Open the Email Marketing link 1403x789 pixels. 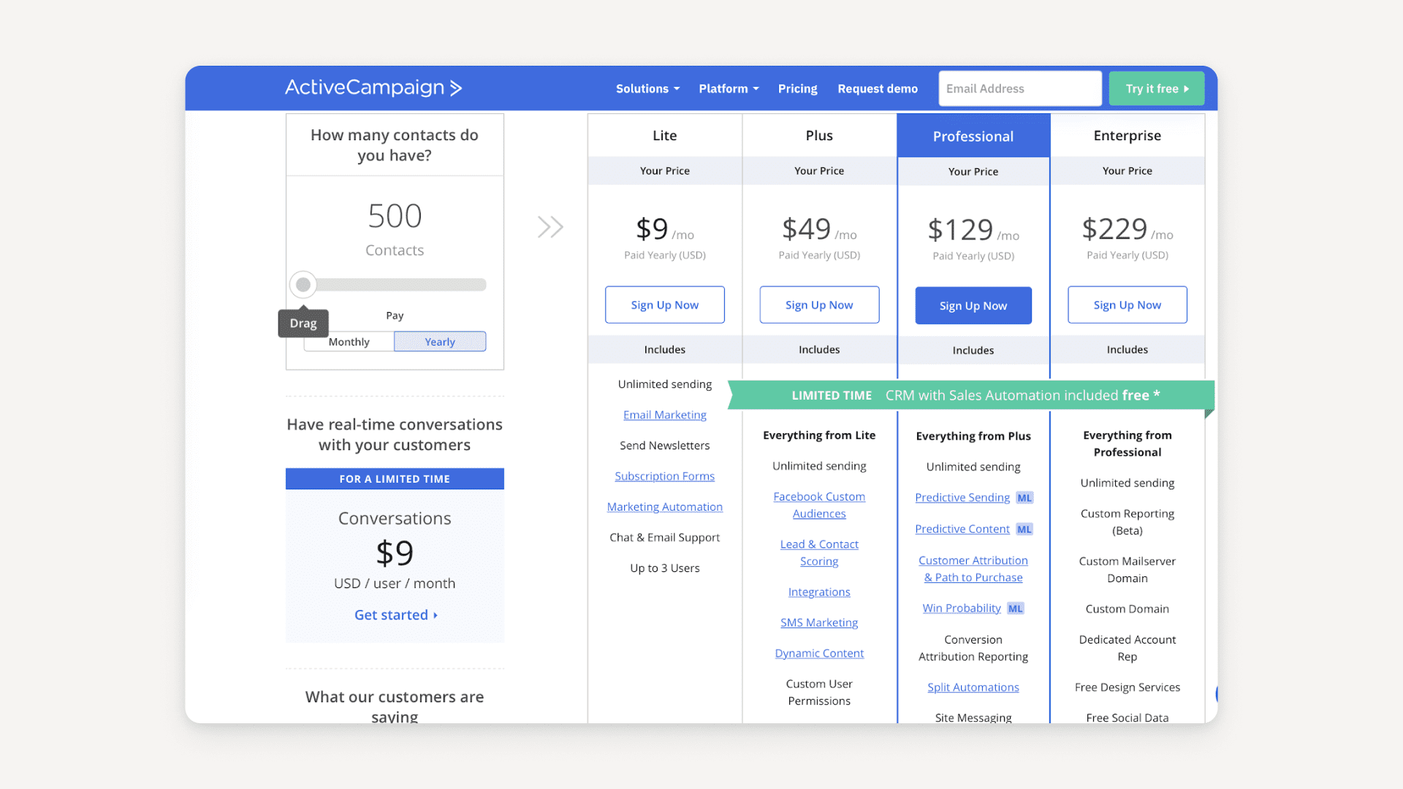point(664,414)
